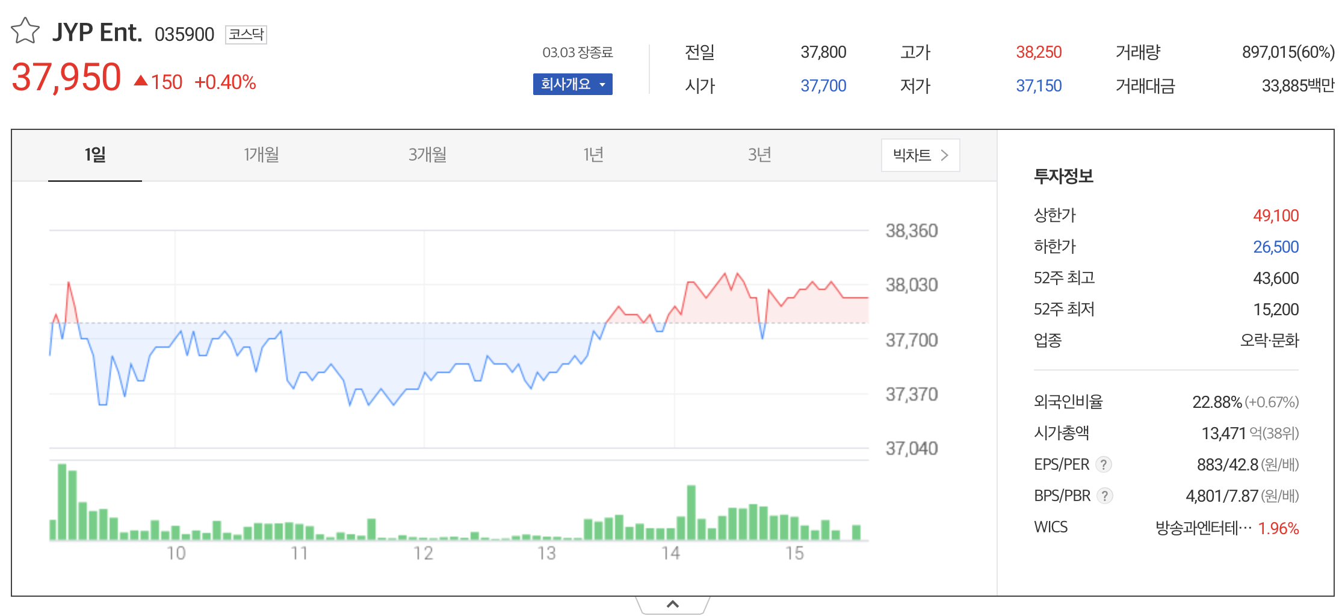Image resolution: width=1342 pixels, height=616 pixels.
Task: Click the 거래대금 value 33,885백만
Action: point(1298,86)
